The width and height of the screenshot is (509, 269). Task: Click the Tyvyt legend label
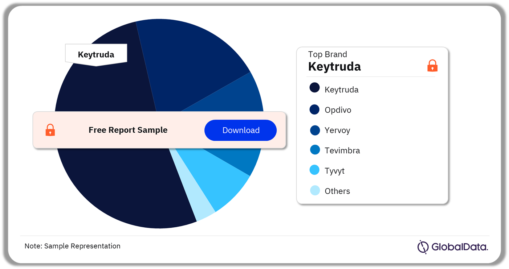(x=335, y=171)
